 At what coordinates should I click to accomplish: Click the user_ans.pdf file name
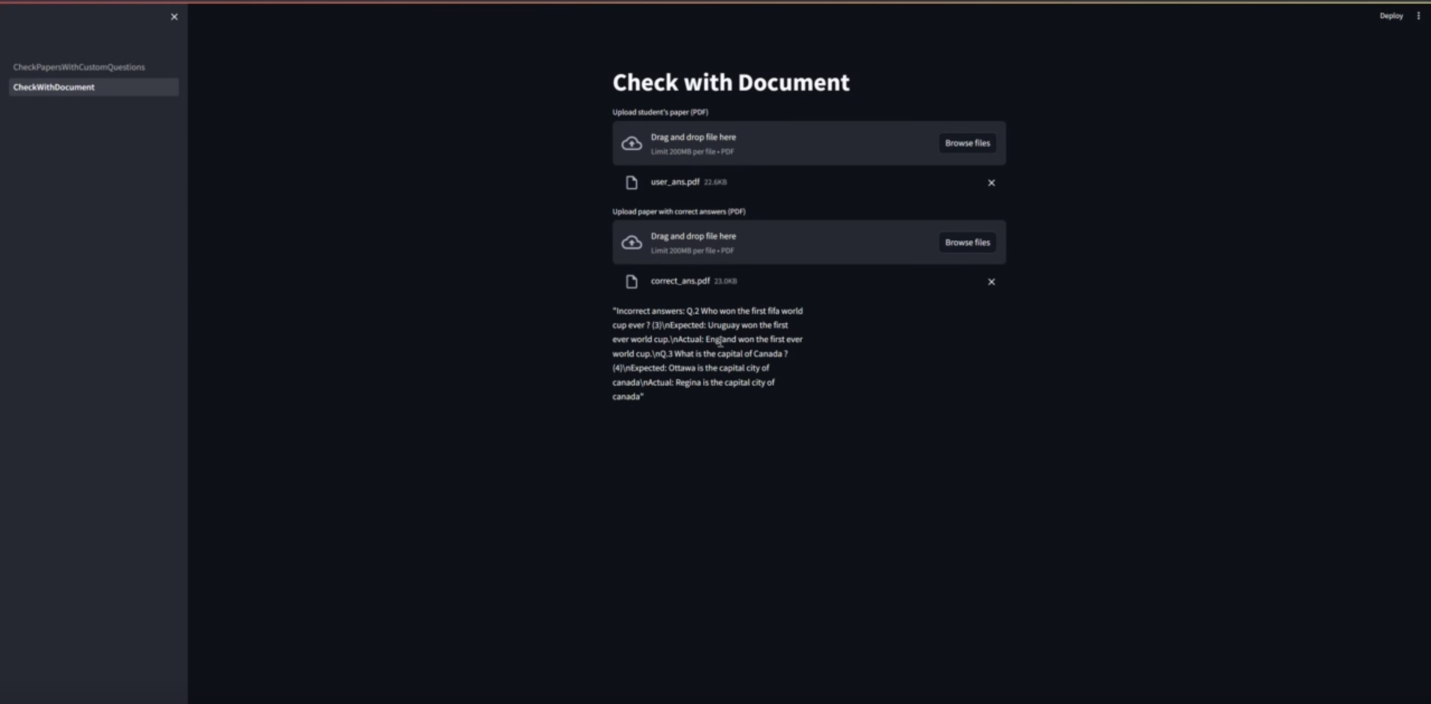click(675, 182)
